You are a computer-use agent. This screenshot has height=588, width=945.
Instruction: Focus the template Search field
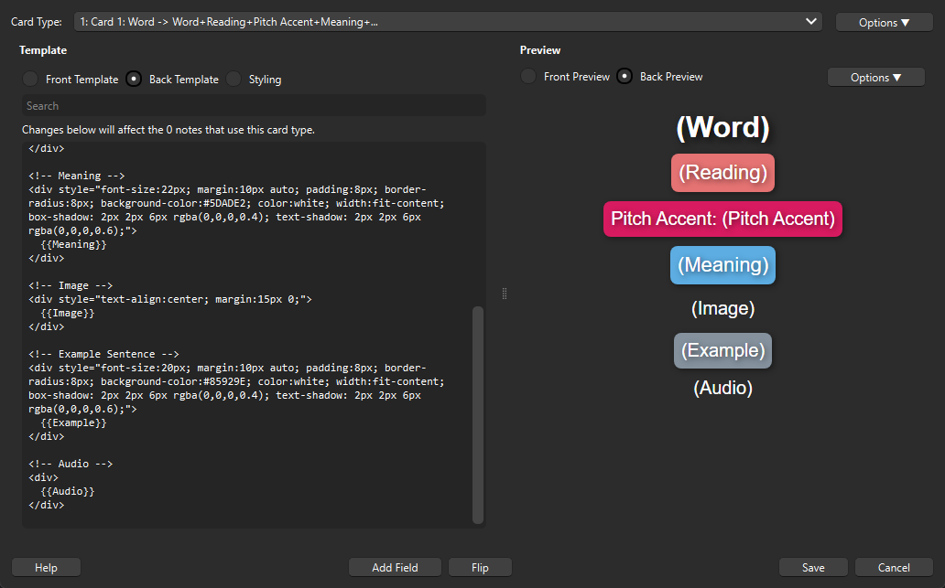[254, 106]
